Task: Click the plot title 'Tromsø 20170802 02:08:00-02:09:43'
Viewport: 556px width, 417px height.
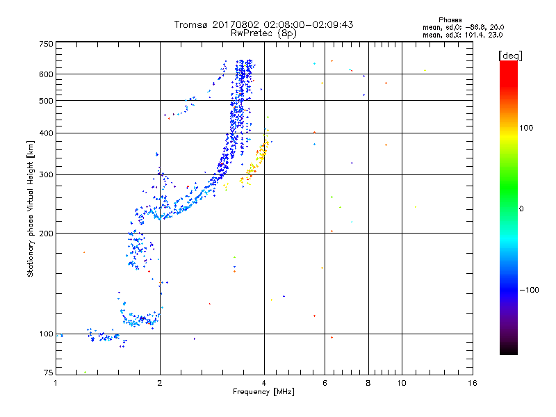Action: 263,24
